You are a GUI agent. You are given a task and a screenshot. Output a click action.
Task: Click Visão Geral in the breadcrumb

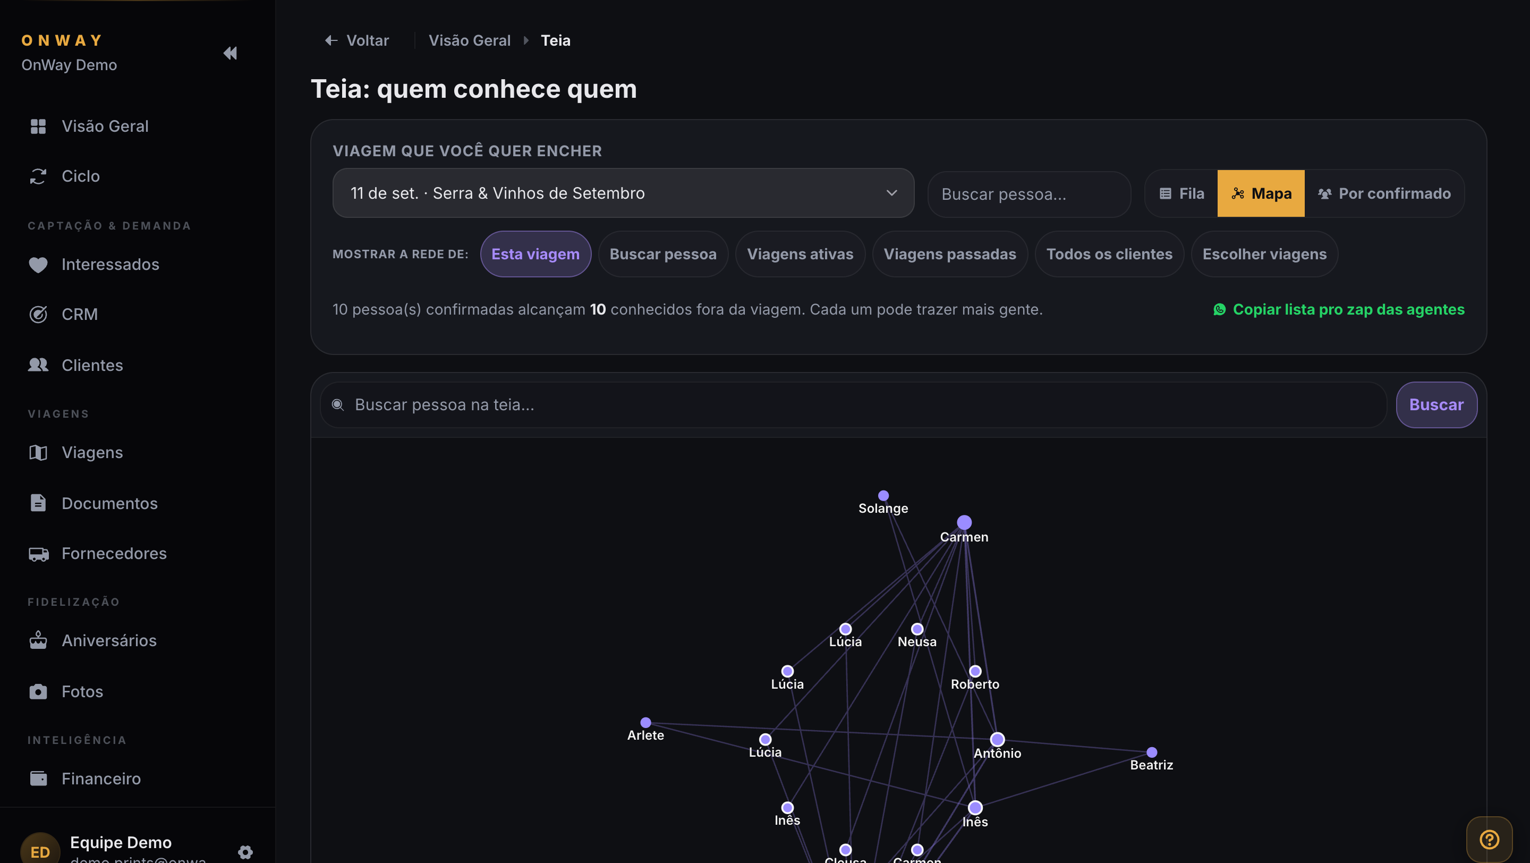point(470,40)
